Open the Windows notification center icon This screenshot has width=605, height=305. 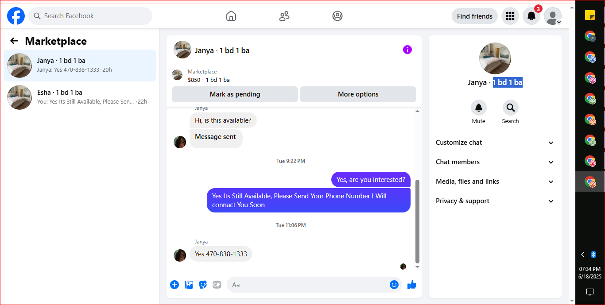[589, 292]
